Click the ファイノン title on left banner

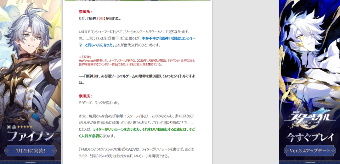30,136
